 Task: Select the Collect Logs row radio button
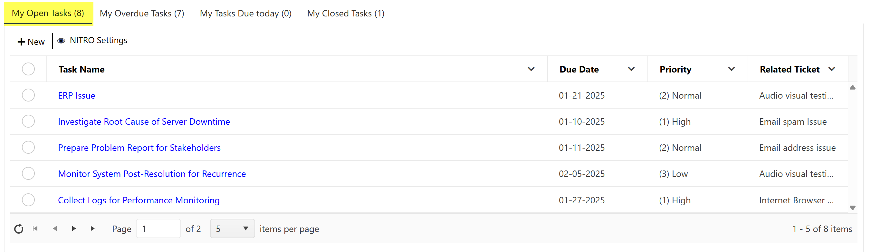[x=28, y=200]
